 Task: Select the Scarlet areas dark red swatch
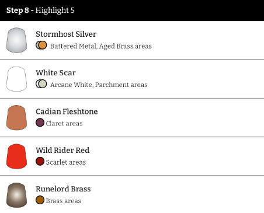[40, 162]
